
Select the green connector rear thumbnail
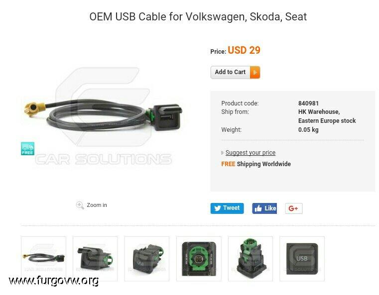[199, 259]
